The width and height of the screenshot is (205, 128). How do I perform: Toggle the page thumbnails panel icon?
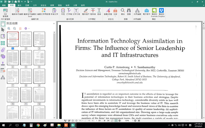point(3,43)
